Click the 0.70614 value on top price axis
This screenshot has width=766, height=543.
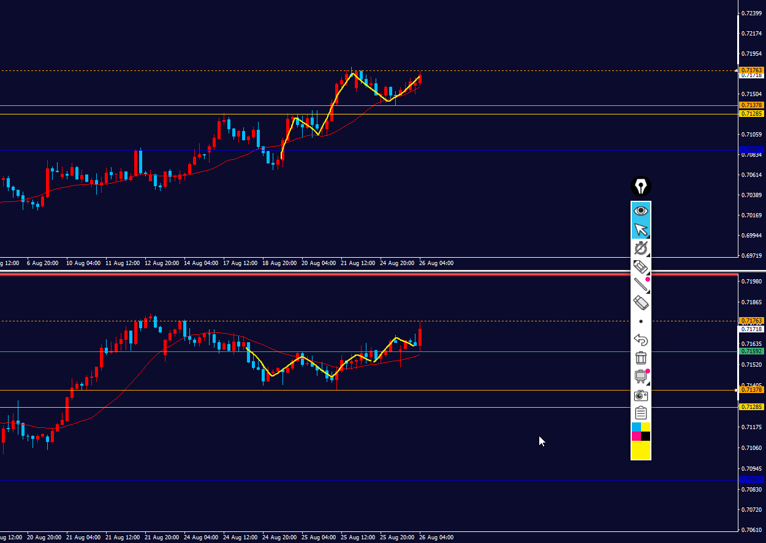tap(751, 175)
